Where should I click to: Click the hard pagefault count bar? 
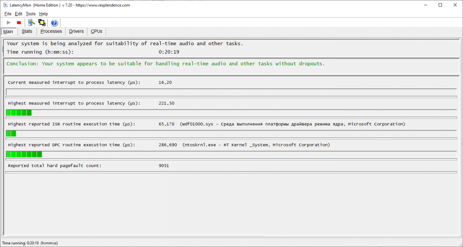click(231, 172)
